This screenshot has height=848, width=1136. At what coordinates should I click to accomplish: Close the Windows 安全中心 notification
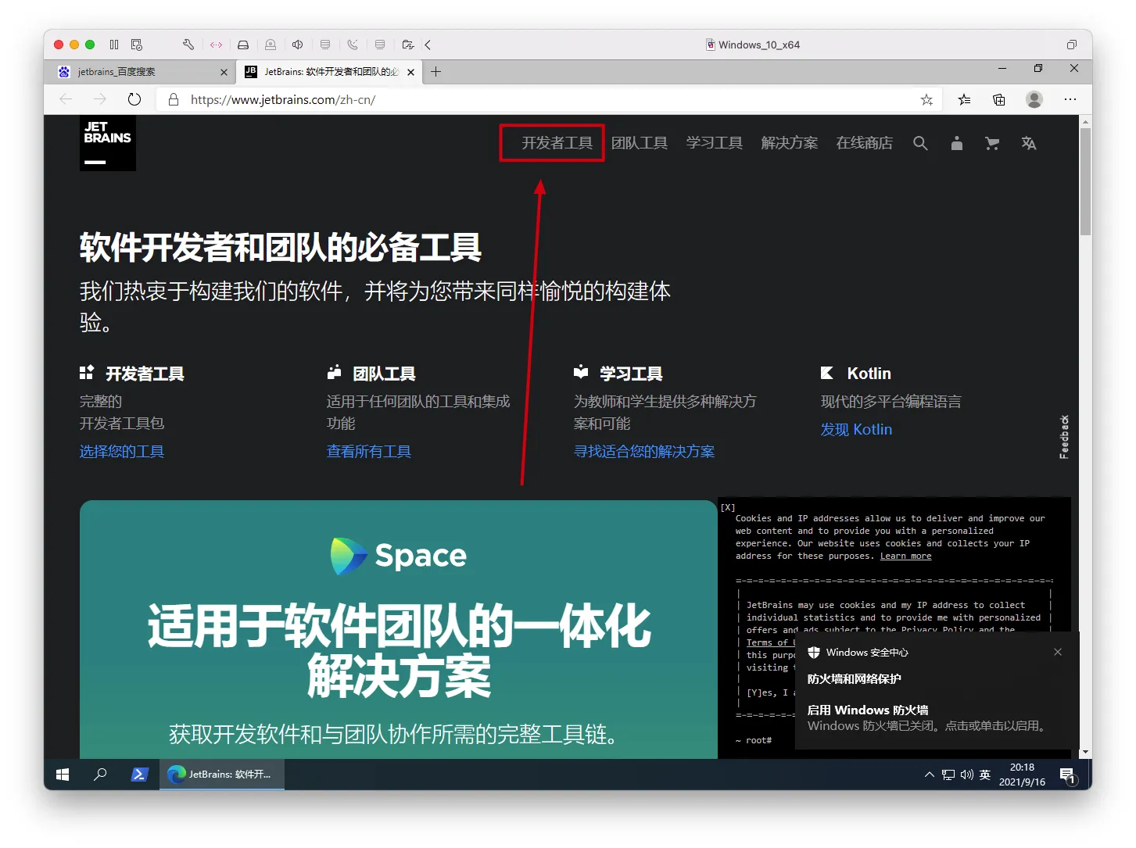tap(1058, 652)
